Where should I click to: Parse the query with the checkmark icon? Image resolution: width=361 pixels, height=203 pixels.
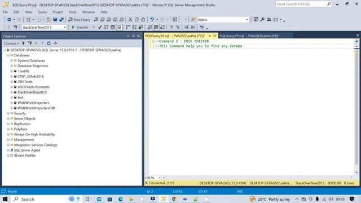point(100,27)
